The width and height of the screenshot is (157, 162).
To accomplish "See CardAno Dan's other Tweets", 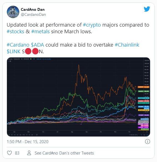I will click(64, 153).
